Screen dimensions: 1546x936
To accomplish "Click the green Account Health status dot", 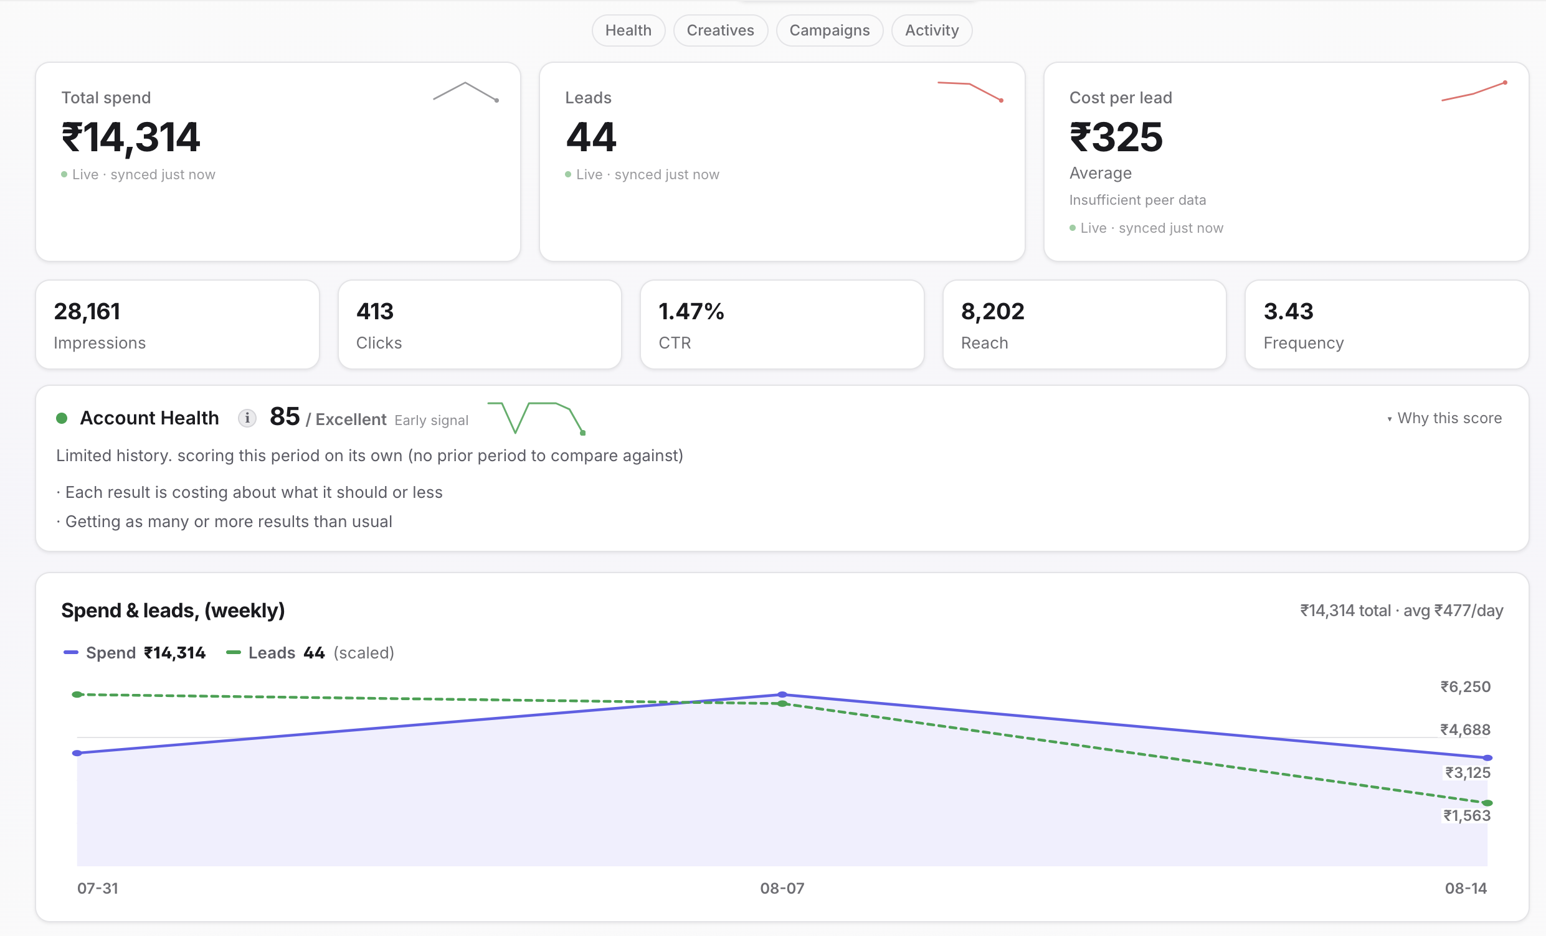I will coord(62,418).
